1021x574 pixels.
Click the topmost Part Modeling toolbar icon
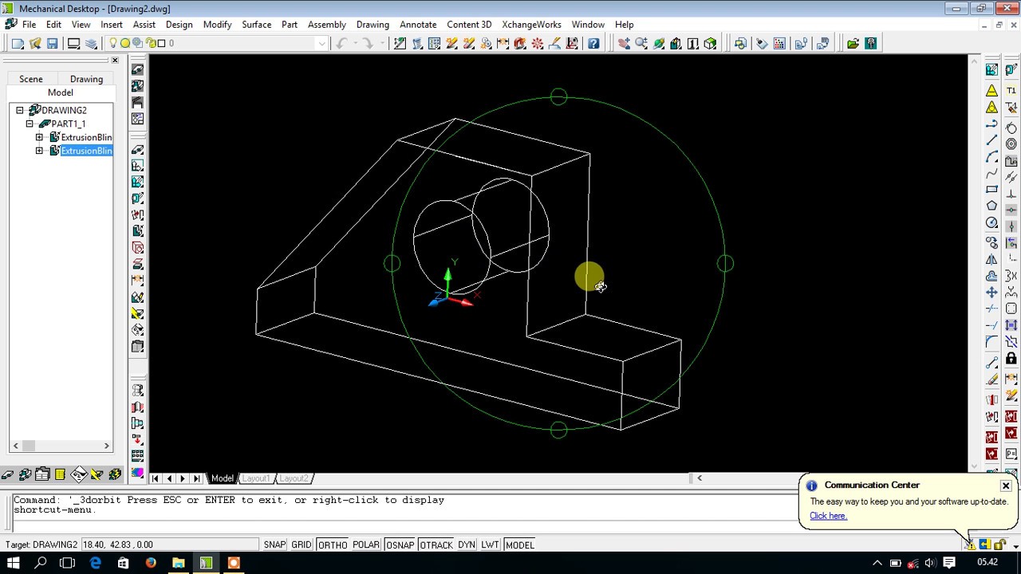point(137,69)
